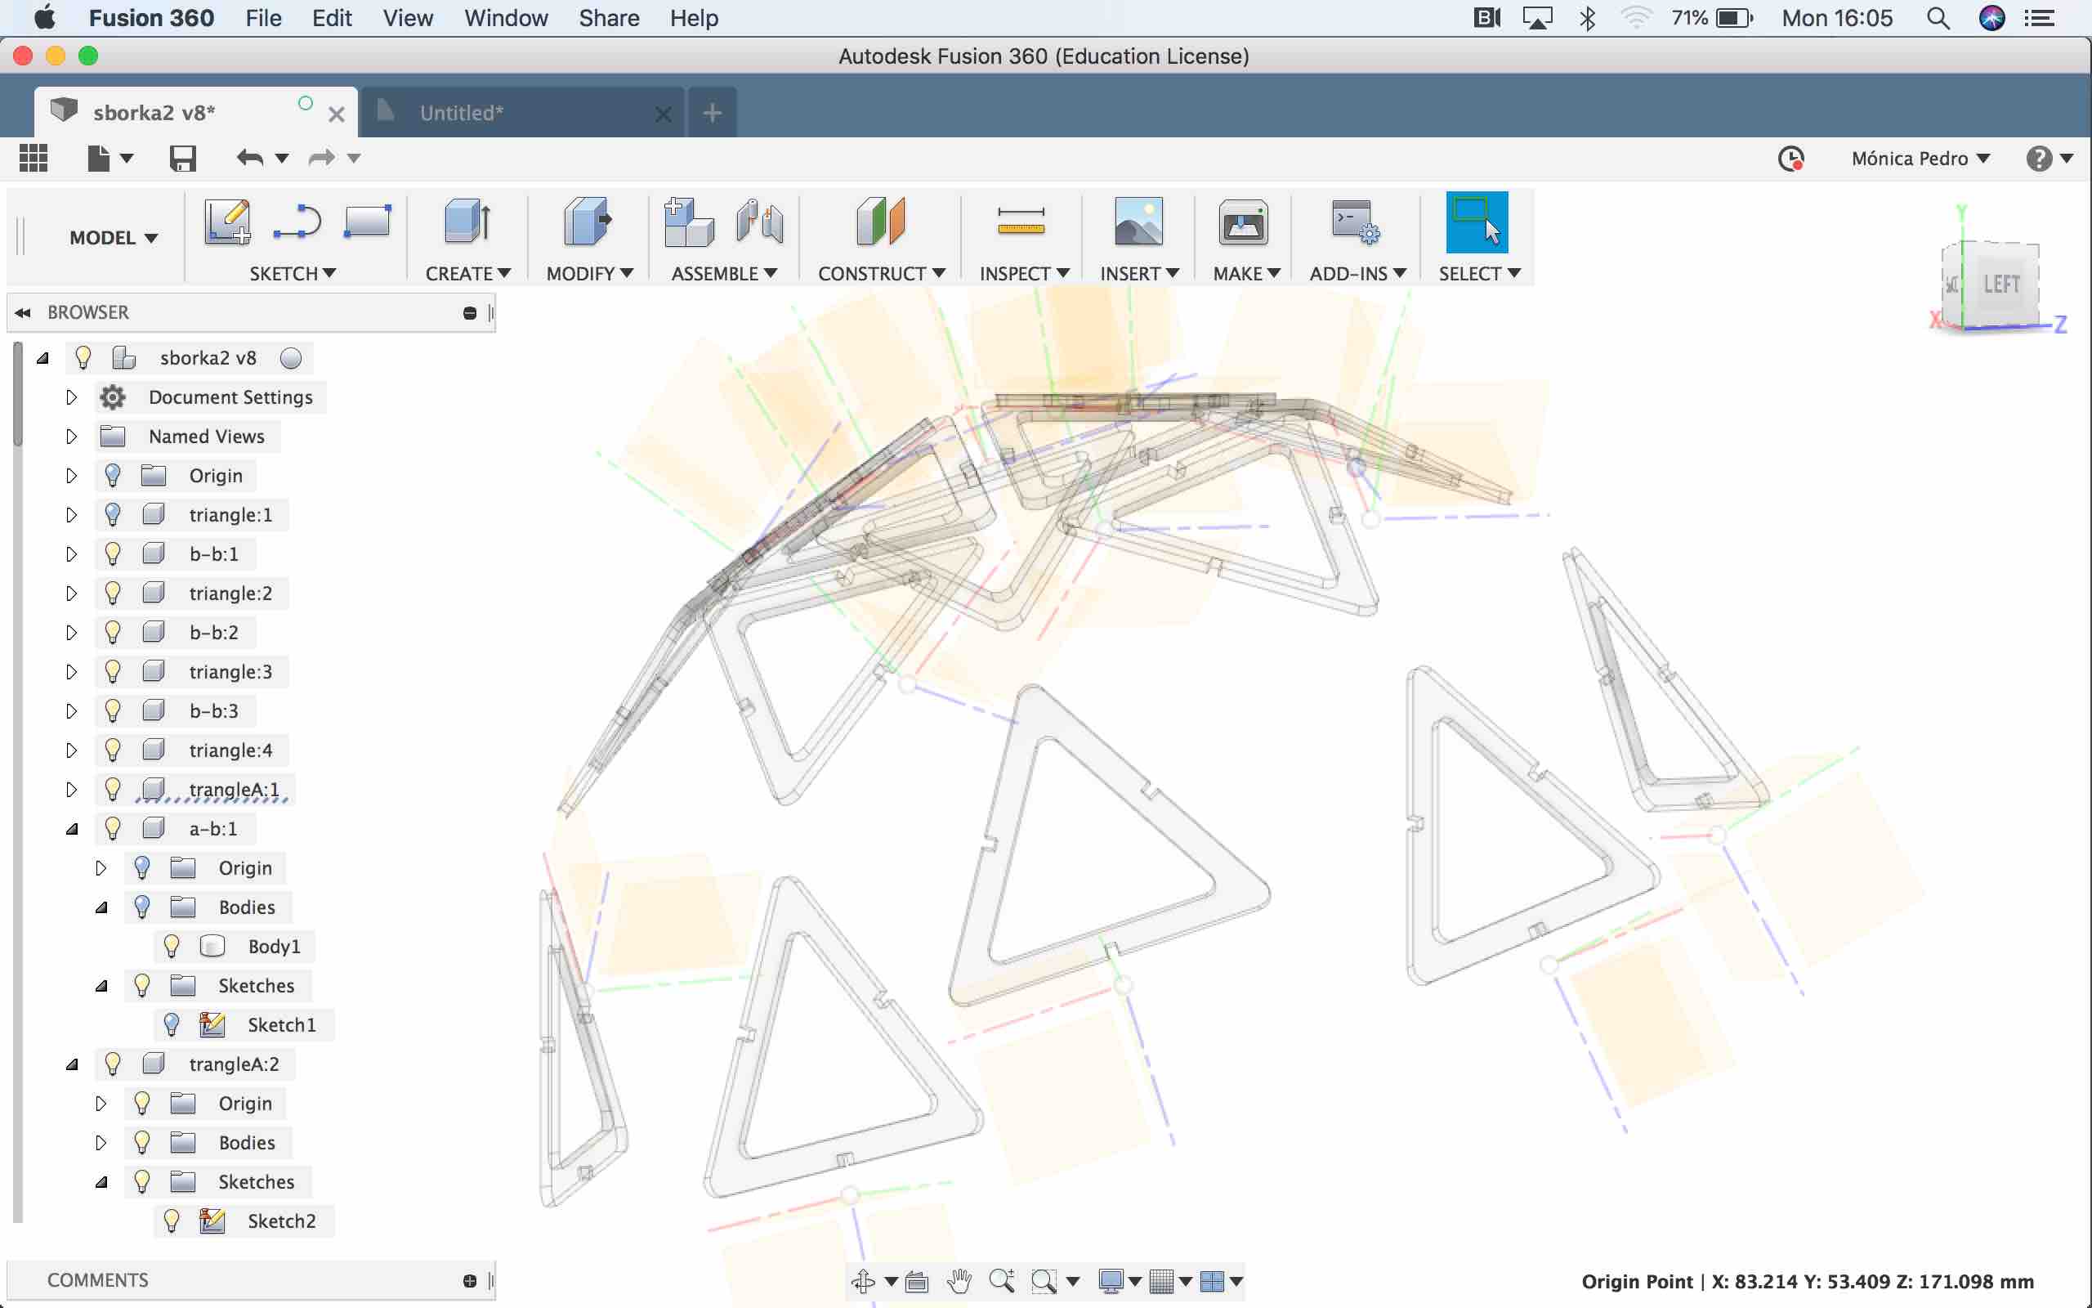Expand the Document Settings node
This screenshot has height=1308, width=2092.
point(71,397)
